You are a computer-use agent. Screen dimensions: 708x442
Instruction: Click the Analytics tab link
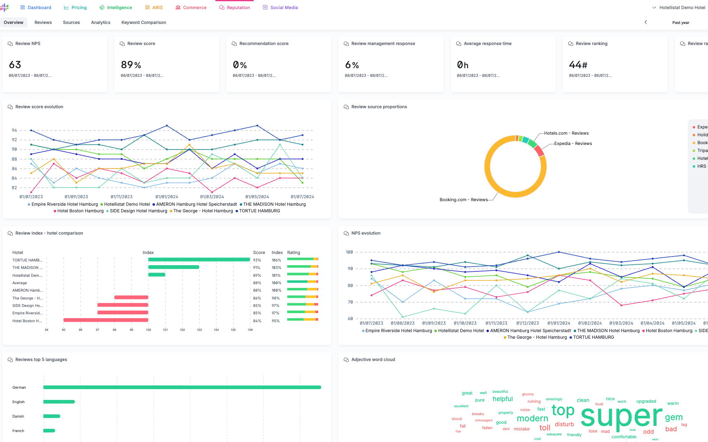click(100, 22)
